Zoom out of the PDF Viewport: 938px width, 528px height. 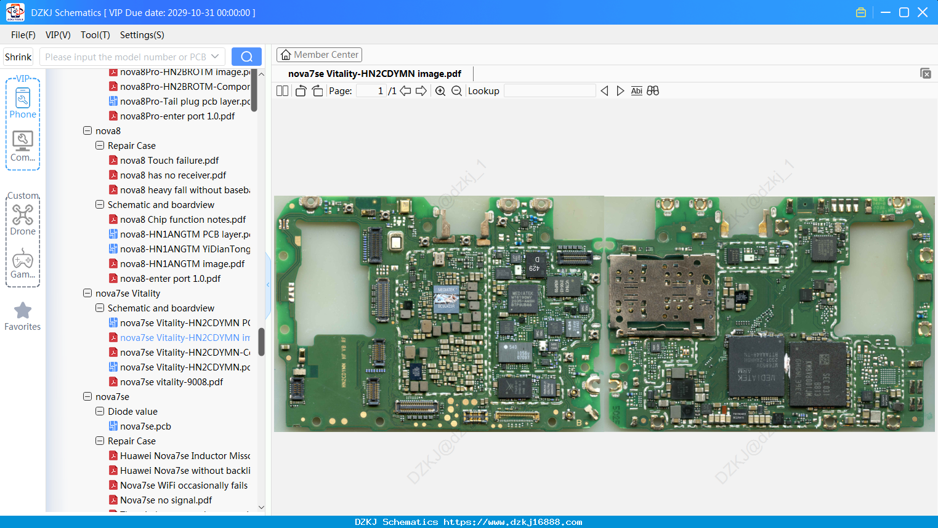[x=456, y=91]
